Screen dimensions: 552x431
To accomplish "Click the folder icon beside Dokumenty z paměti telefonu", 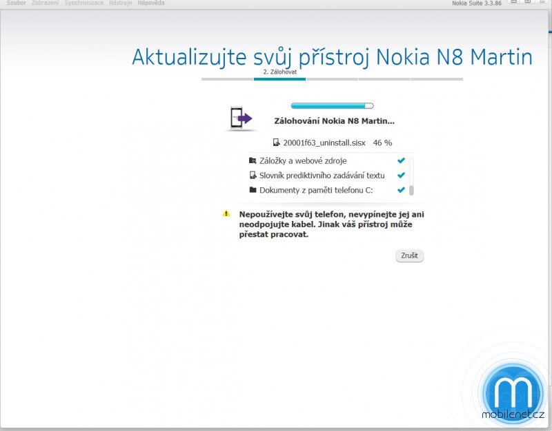I will tap(252, 190).
